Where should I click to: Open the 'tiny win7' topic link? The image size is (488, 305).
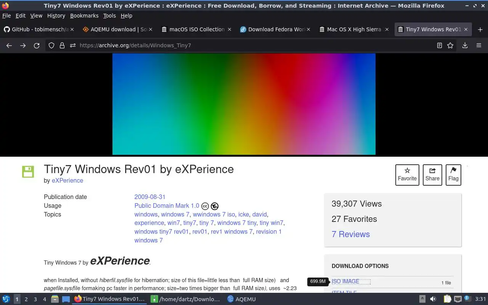coord(271,223)
